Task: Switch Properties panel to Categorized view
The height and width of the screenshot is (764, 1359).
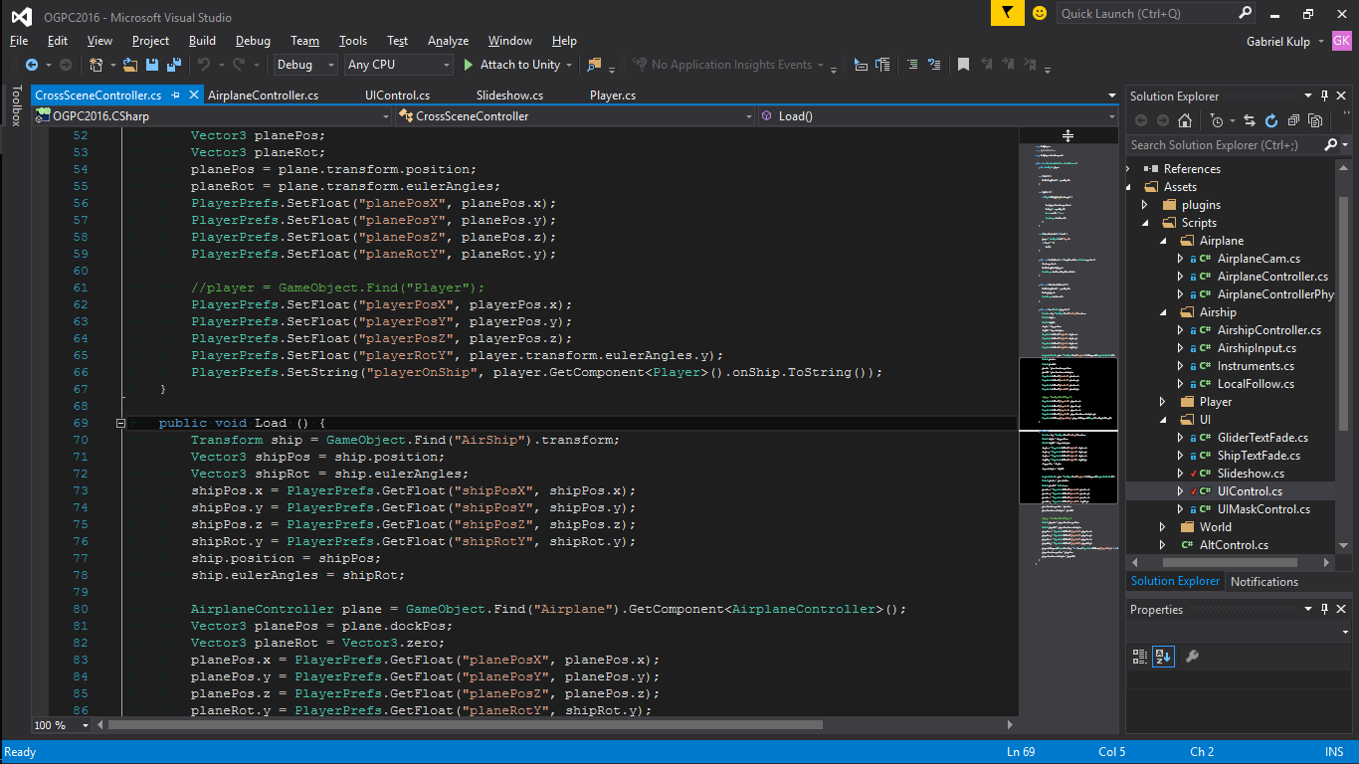Action: click(1140, 657)
